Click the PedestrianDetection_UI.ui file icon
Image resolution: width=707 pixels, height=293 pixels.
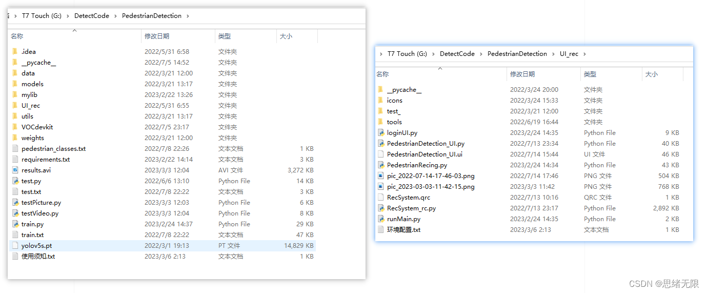(380, 154)
